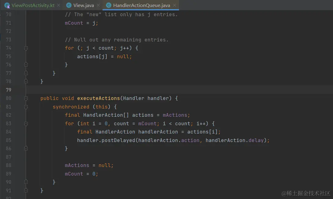
Task: Click fold end marker at line 78
Action: pyautogui.click(x=26, y=81)
